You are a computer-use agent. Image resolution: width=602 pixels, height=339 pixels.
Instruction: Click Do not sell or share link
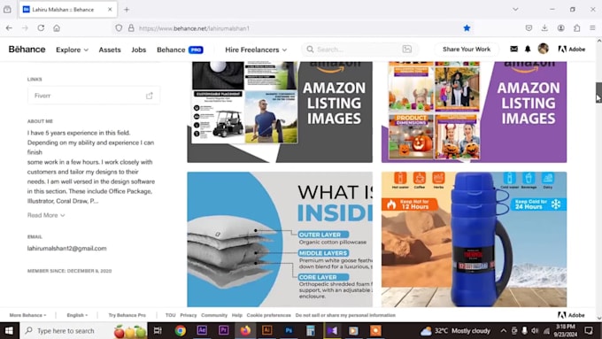pyautogui.click(x=345, y=315)
